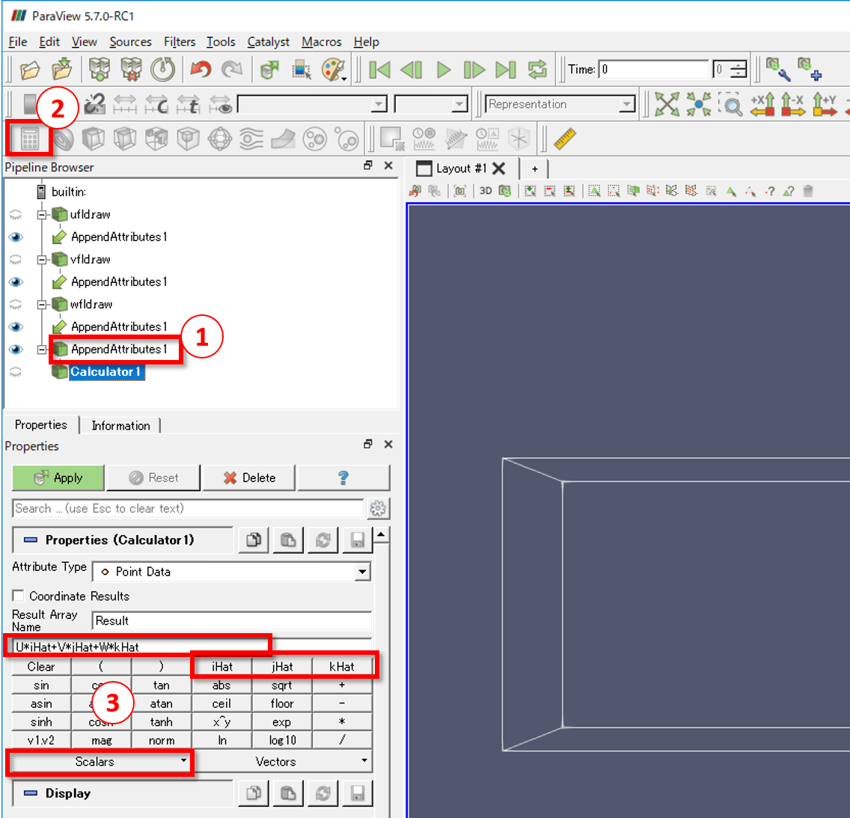Play the animation

click(x=444, y=70)
